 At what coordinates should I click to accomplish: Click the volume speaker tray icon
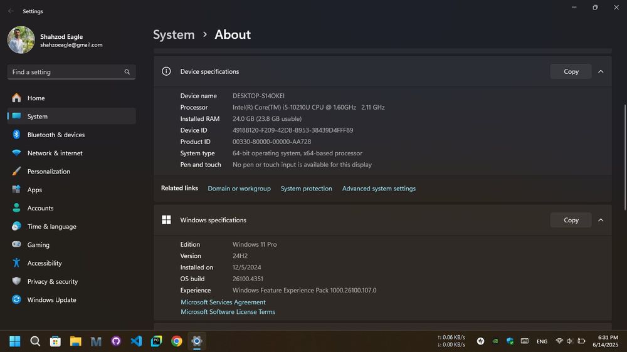pos(570,341)
